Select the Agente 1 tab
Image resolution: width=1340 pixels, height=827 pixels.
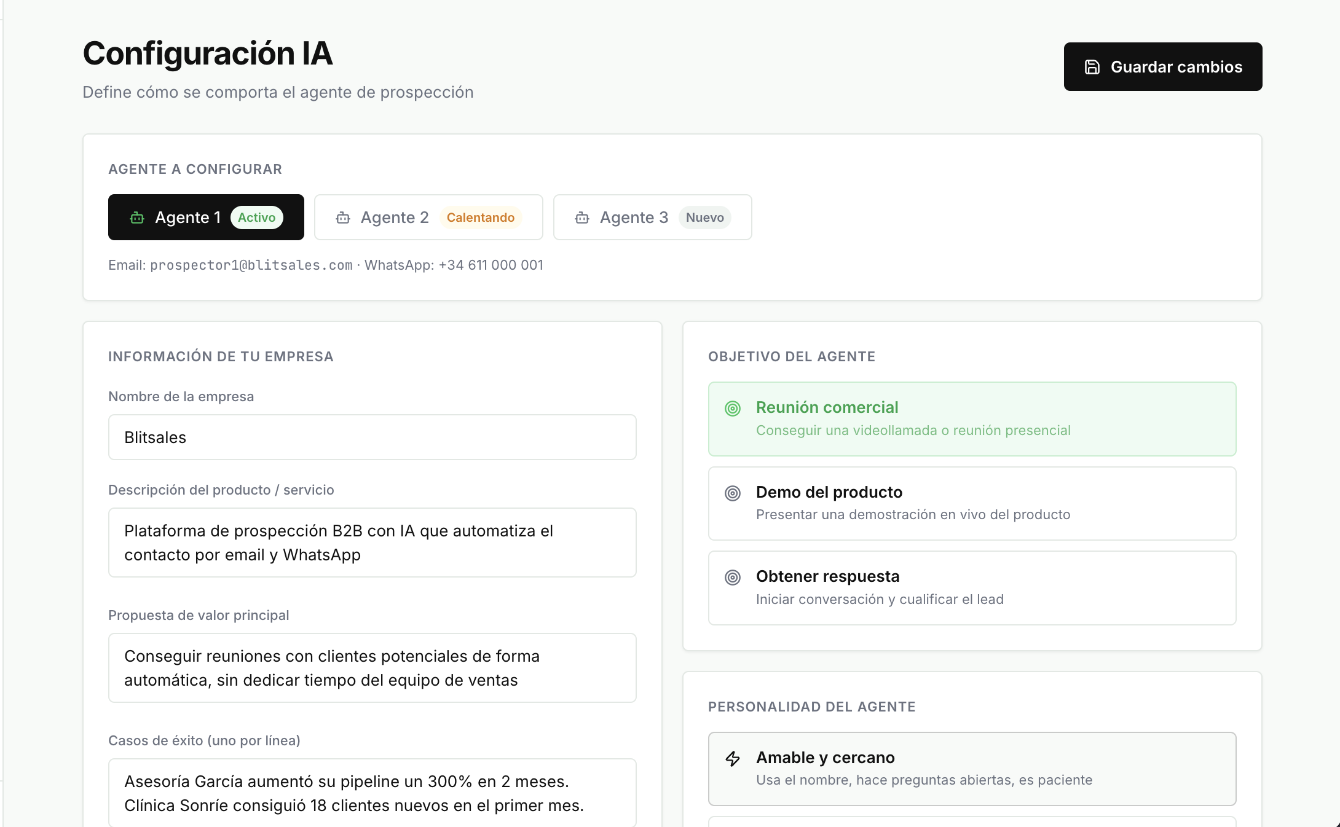(x=206, y=218)
